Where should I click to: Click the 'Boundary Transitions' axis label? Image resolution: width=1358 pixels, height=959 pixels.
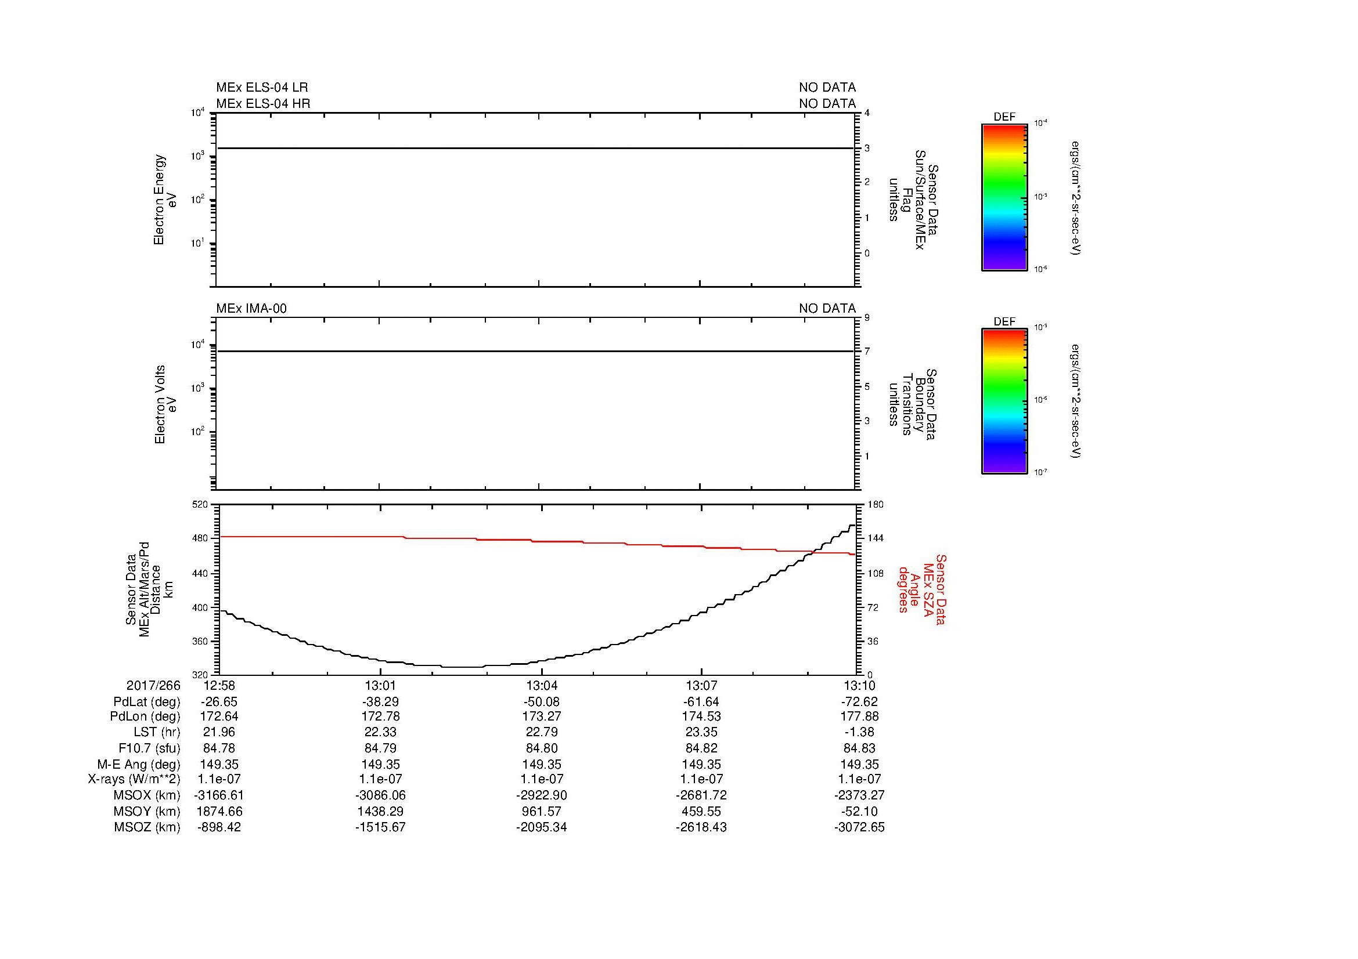pyautogui.click(x=913, y=404)
